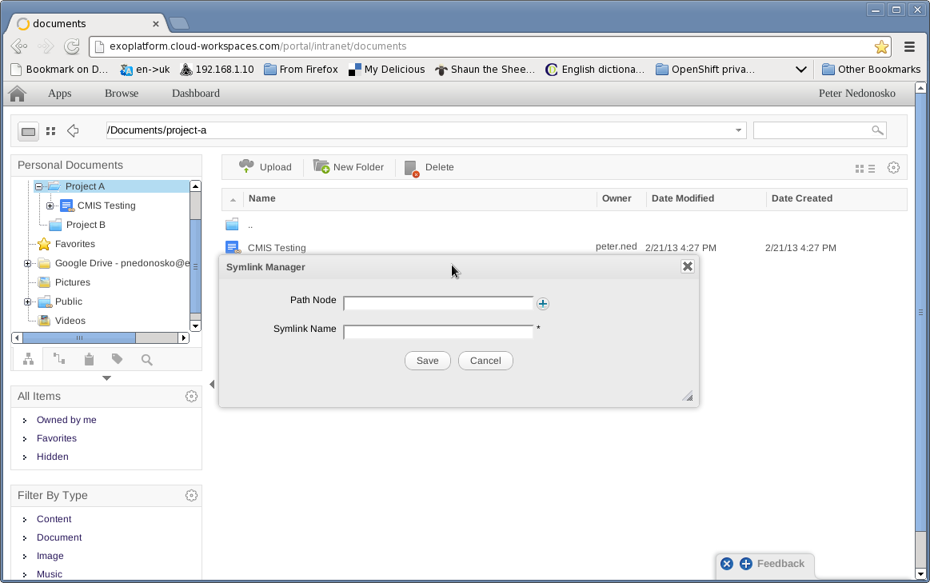Screen dimensions: 930x583
Task: Open CMIS Testing in the file list
Action: (277, 248)
